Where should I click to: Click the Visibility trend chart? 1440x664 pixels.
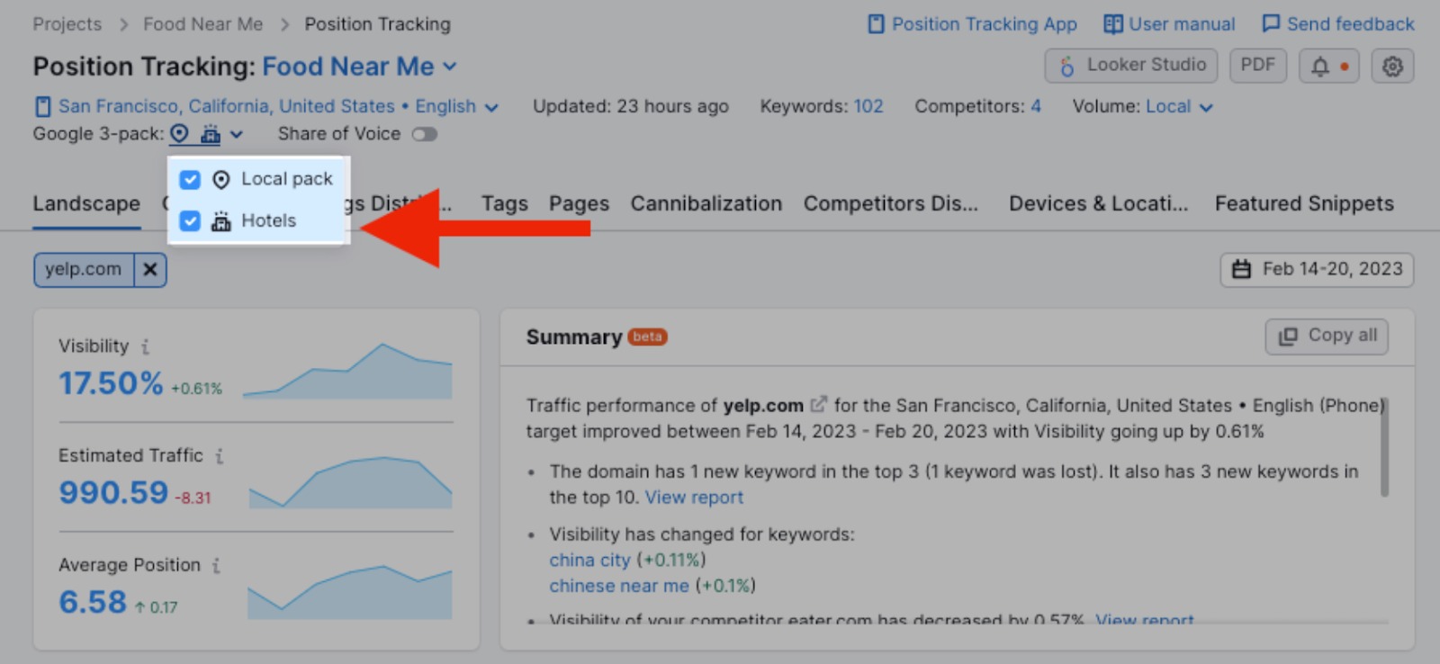tap(347, 371)
